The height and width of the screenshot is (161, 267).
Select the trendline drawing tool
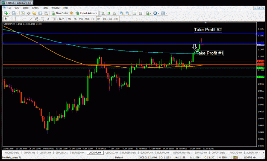tap(31, 19)
